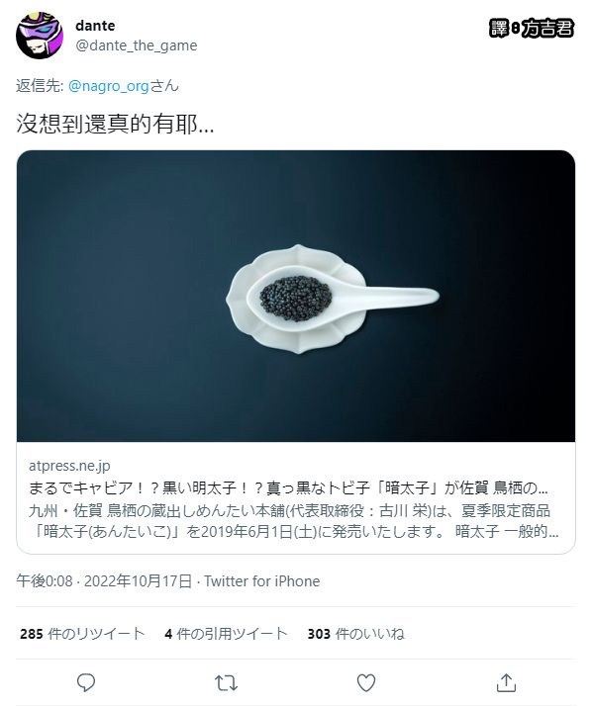This screenshot has height=706, width=592.
Task: Like the tweet with heart icon
Action: pos(366,682)
